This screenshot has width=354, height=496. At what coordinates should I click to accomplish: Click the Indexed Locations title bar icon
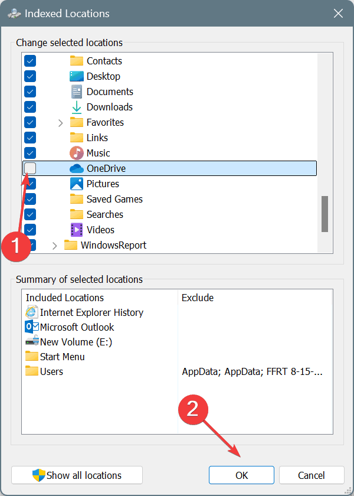tap(14, 14)
